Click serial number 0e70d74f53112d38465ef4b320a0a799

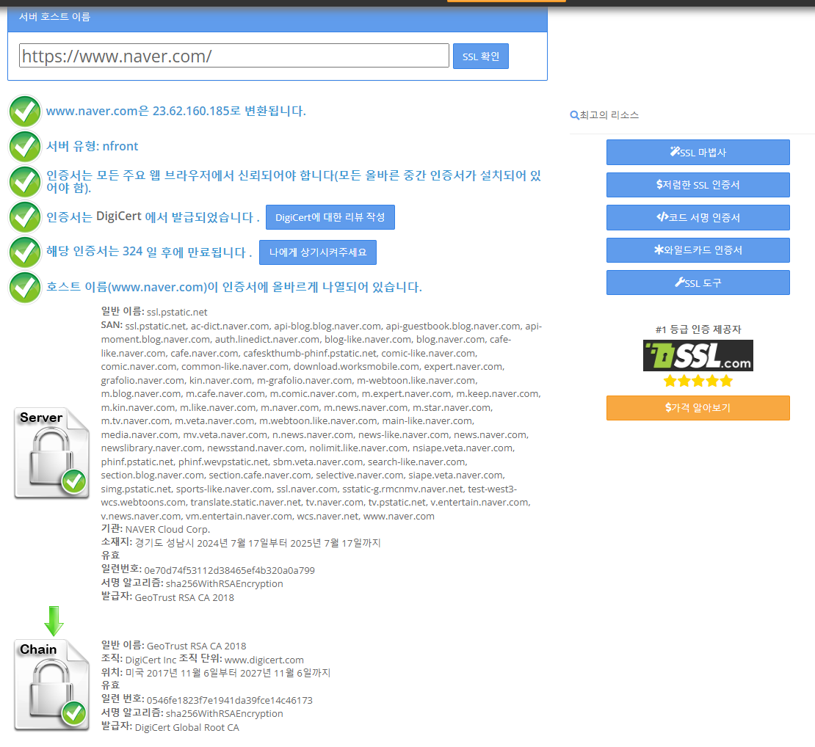(x=229, y=570)
